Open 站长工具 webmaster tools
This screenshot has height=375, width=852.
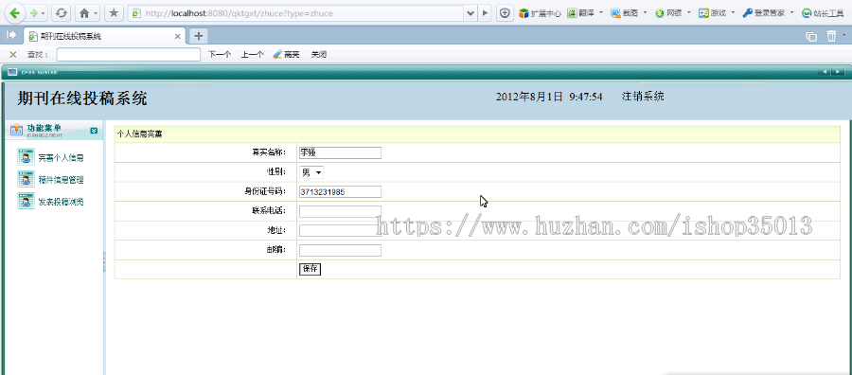(823, 13)
